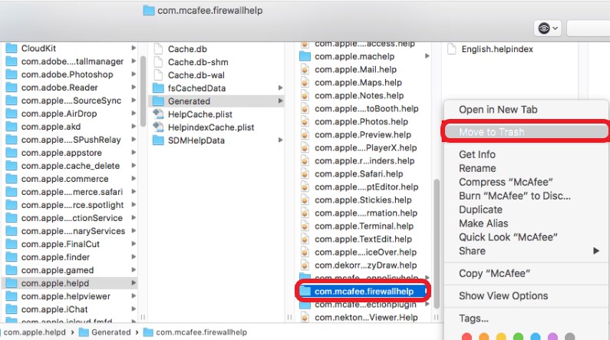Screen dimensions: 610x340
Task: Expand the fsCachedData folder arrow
Action: point(280,88)
